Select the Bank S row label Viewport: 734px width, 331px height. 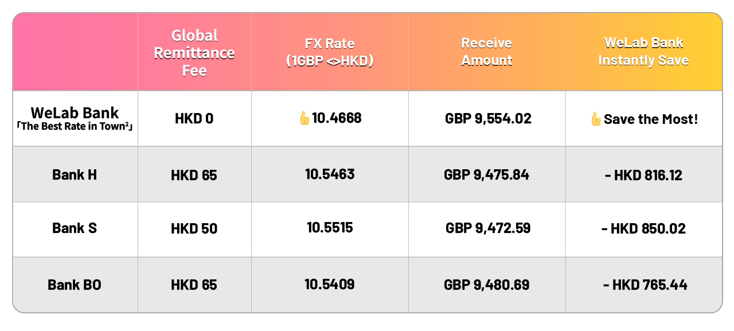[x=75, y=228]
